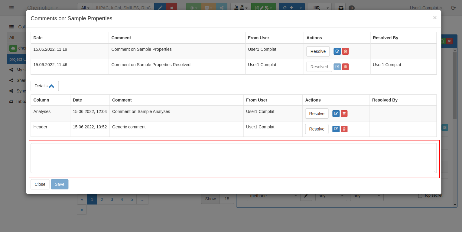Toggle the Top secret checkbox

(420, 196)
